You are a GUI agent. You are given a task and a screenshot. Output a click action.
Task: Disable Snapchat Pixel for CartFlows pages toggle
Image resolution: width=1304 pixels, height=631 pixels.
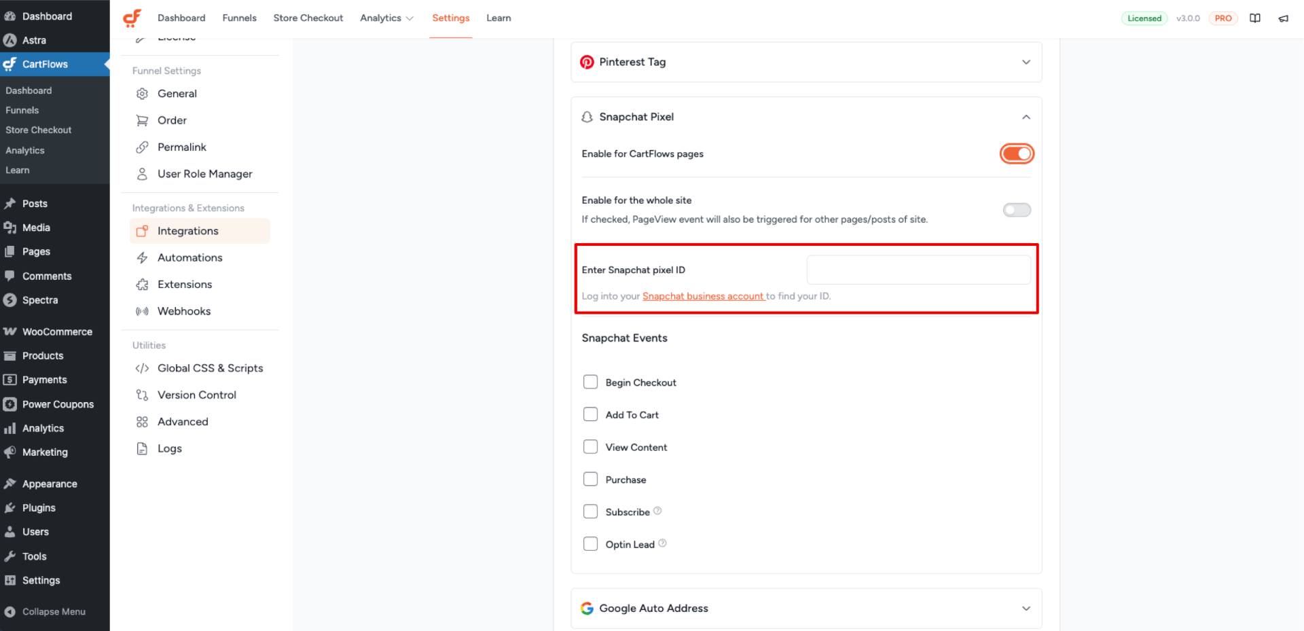click(x=1017, y=154)
